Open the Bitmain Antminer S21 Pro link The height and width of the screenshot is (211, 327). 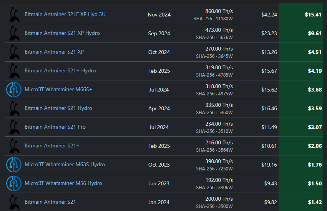coord(55,127)
